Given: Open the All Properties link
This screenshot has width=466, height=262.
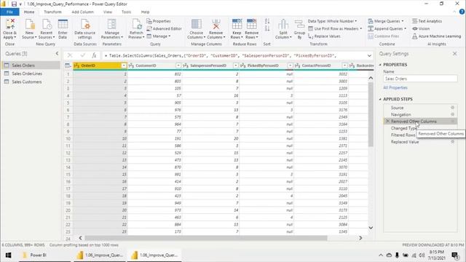Looking at the screenshot, I should [395, 87].
